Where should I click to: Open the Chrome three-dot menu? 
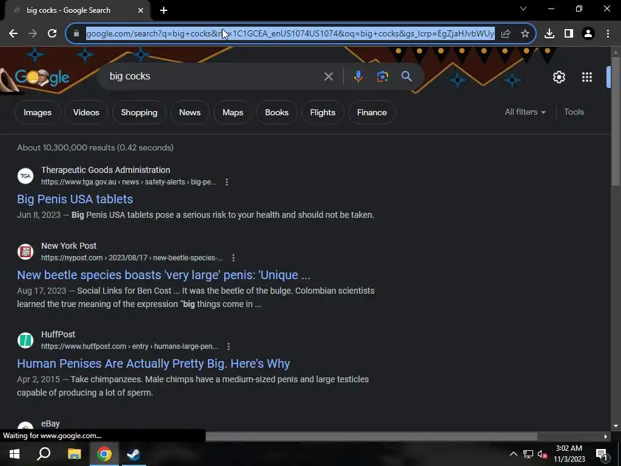point(608,34)
